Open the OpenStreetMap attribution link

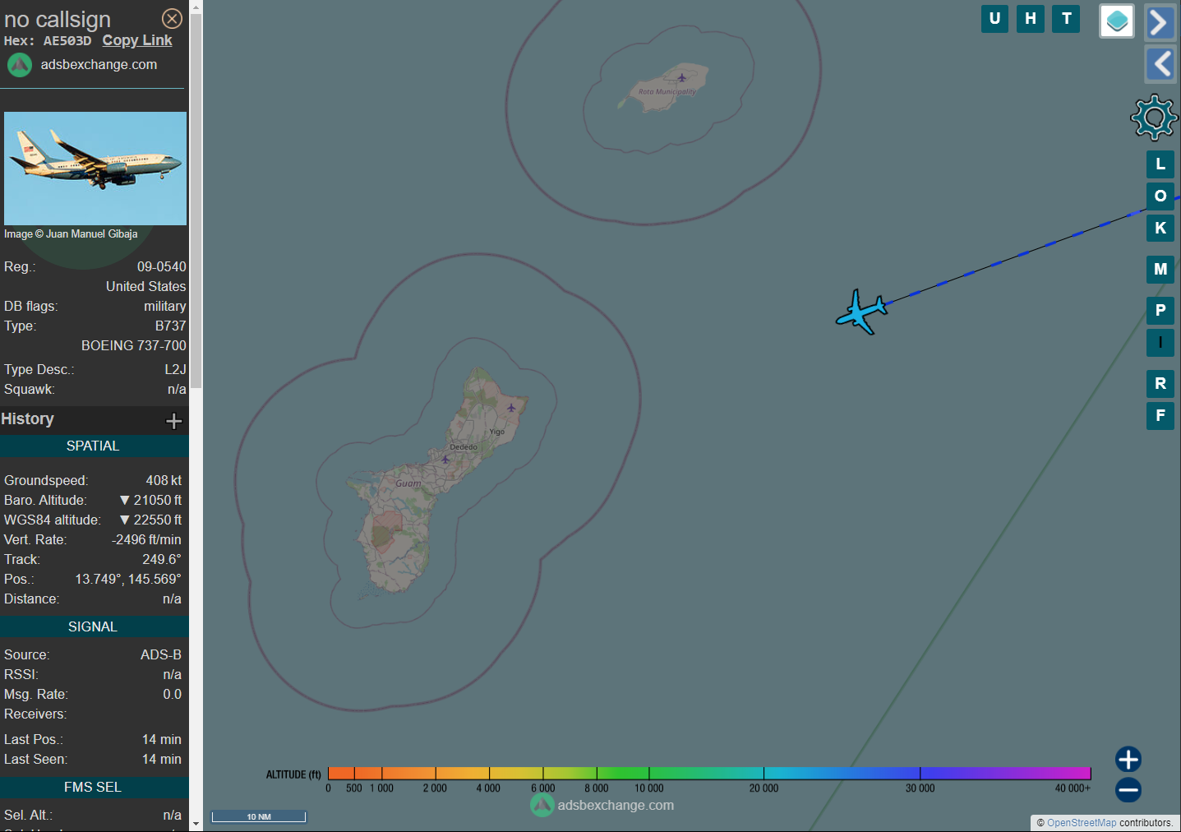coord(1081,822)
